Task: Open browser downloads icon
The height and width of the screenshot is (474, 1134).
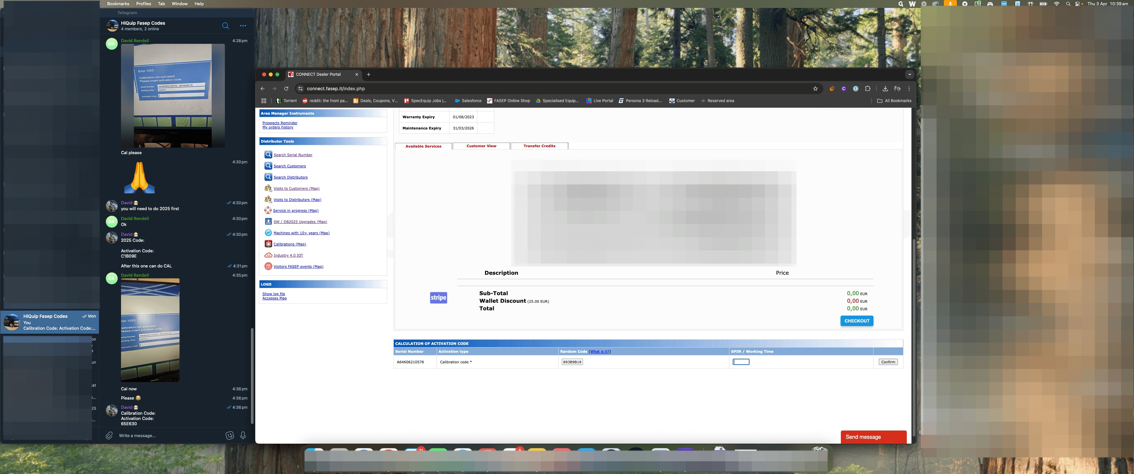Action: [x=885, y=88]
